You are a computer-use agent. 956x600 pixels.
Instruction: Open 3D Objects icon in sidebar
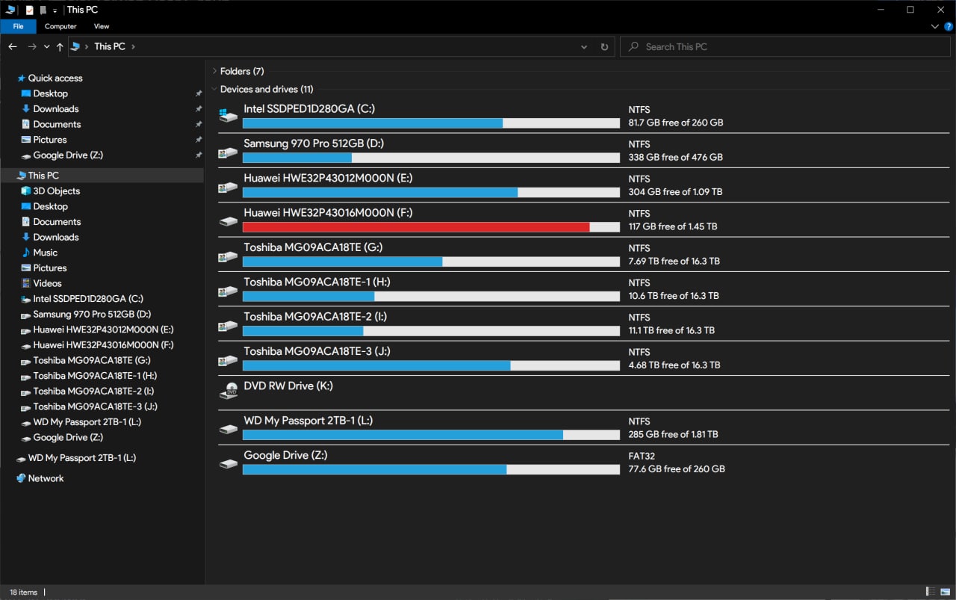[x=26, y=191]
